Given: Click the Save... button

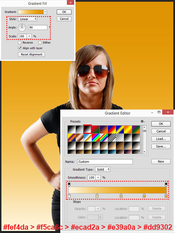Looking at the screenshot, I should point(161,146).
